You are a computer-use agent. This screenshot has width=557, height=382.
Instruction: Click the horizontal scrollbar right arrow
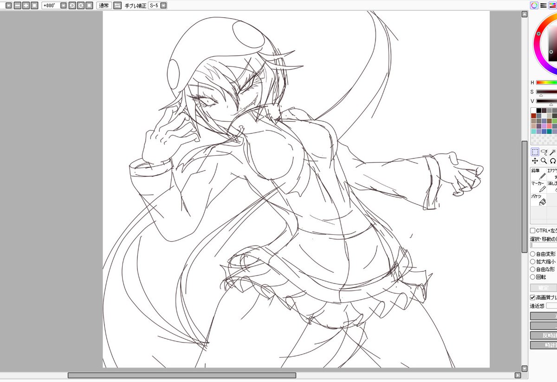518,375
